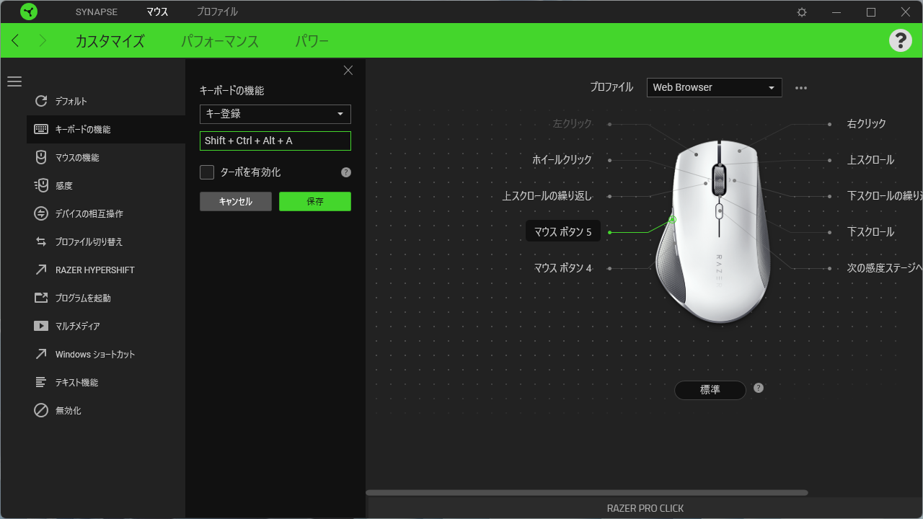The height and width of the screenshot is (519, 923).
Task: Enable the ターボを有効化 checkbox
Action: tap(207, 172)
